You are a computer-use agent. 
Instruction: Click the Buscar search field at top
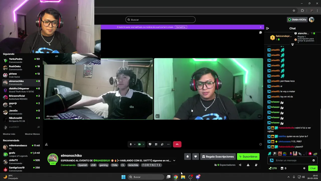(160, 20)
